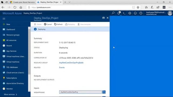The image size is (173, 97).
Task: Maximize the Deploy_DevOps_Project blade
Action: [104, 18]
